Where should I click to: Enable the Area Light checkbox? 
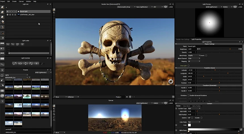coord(188,66)
